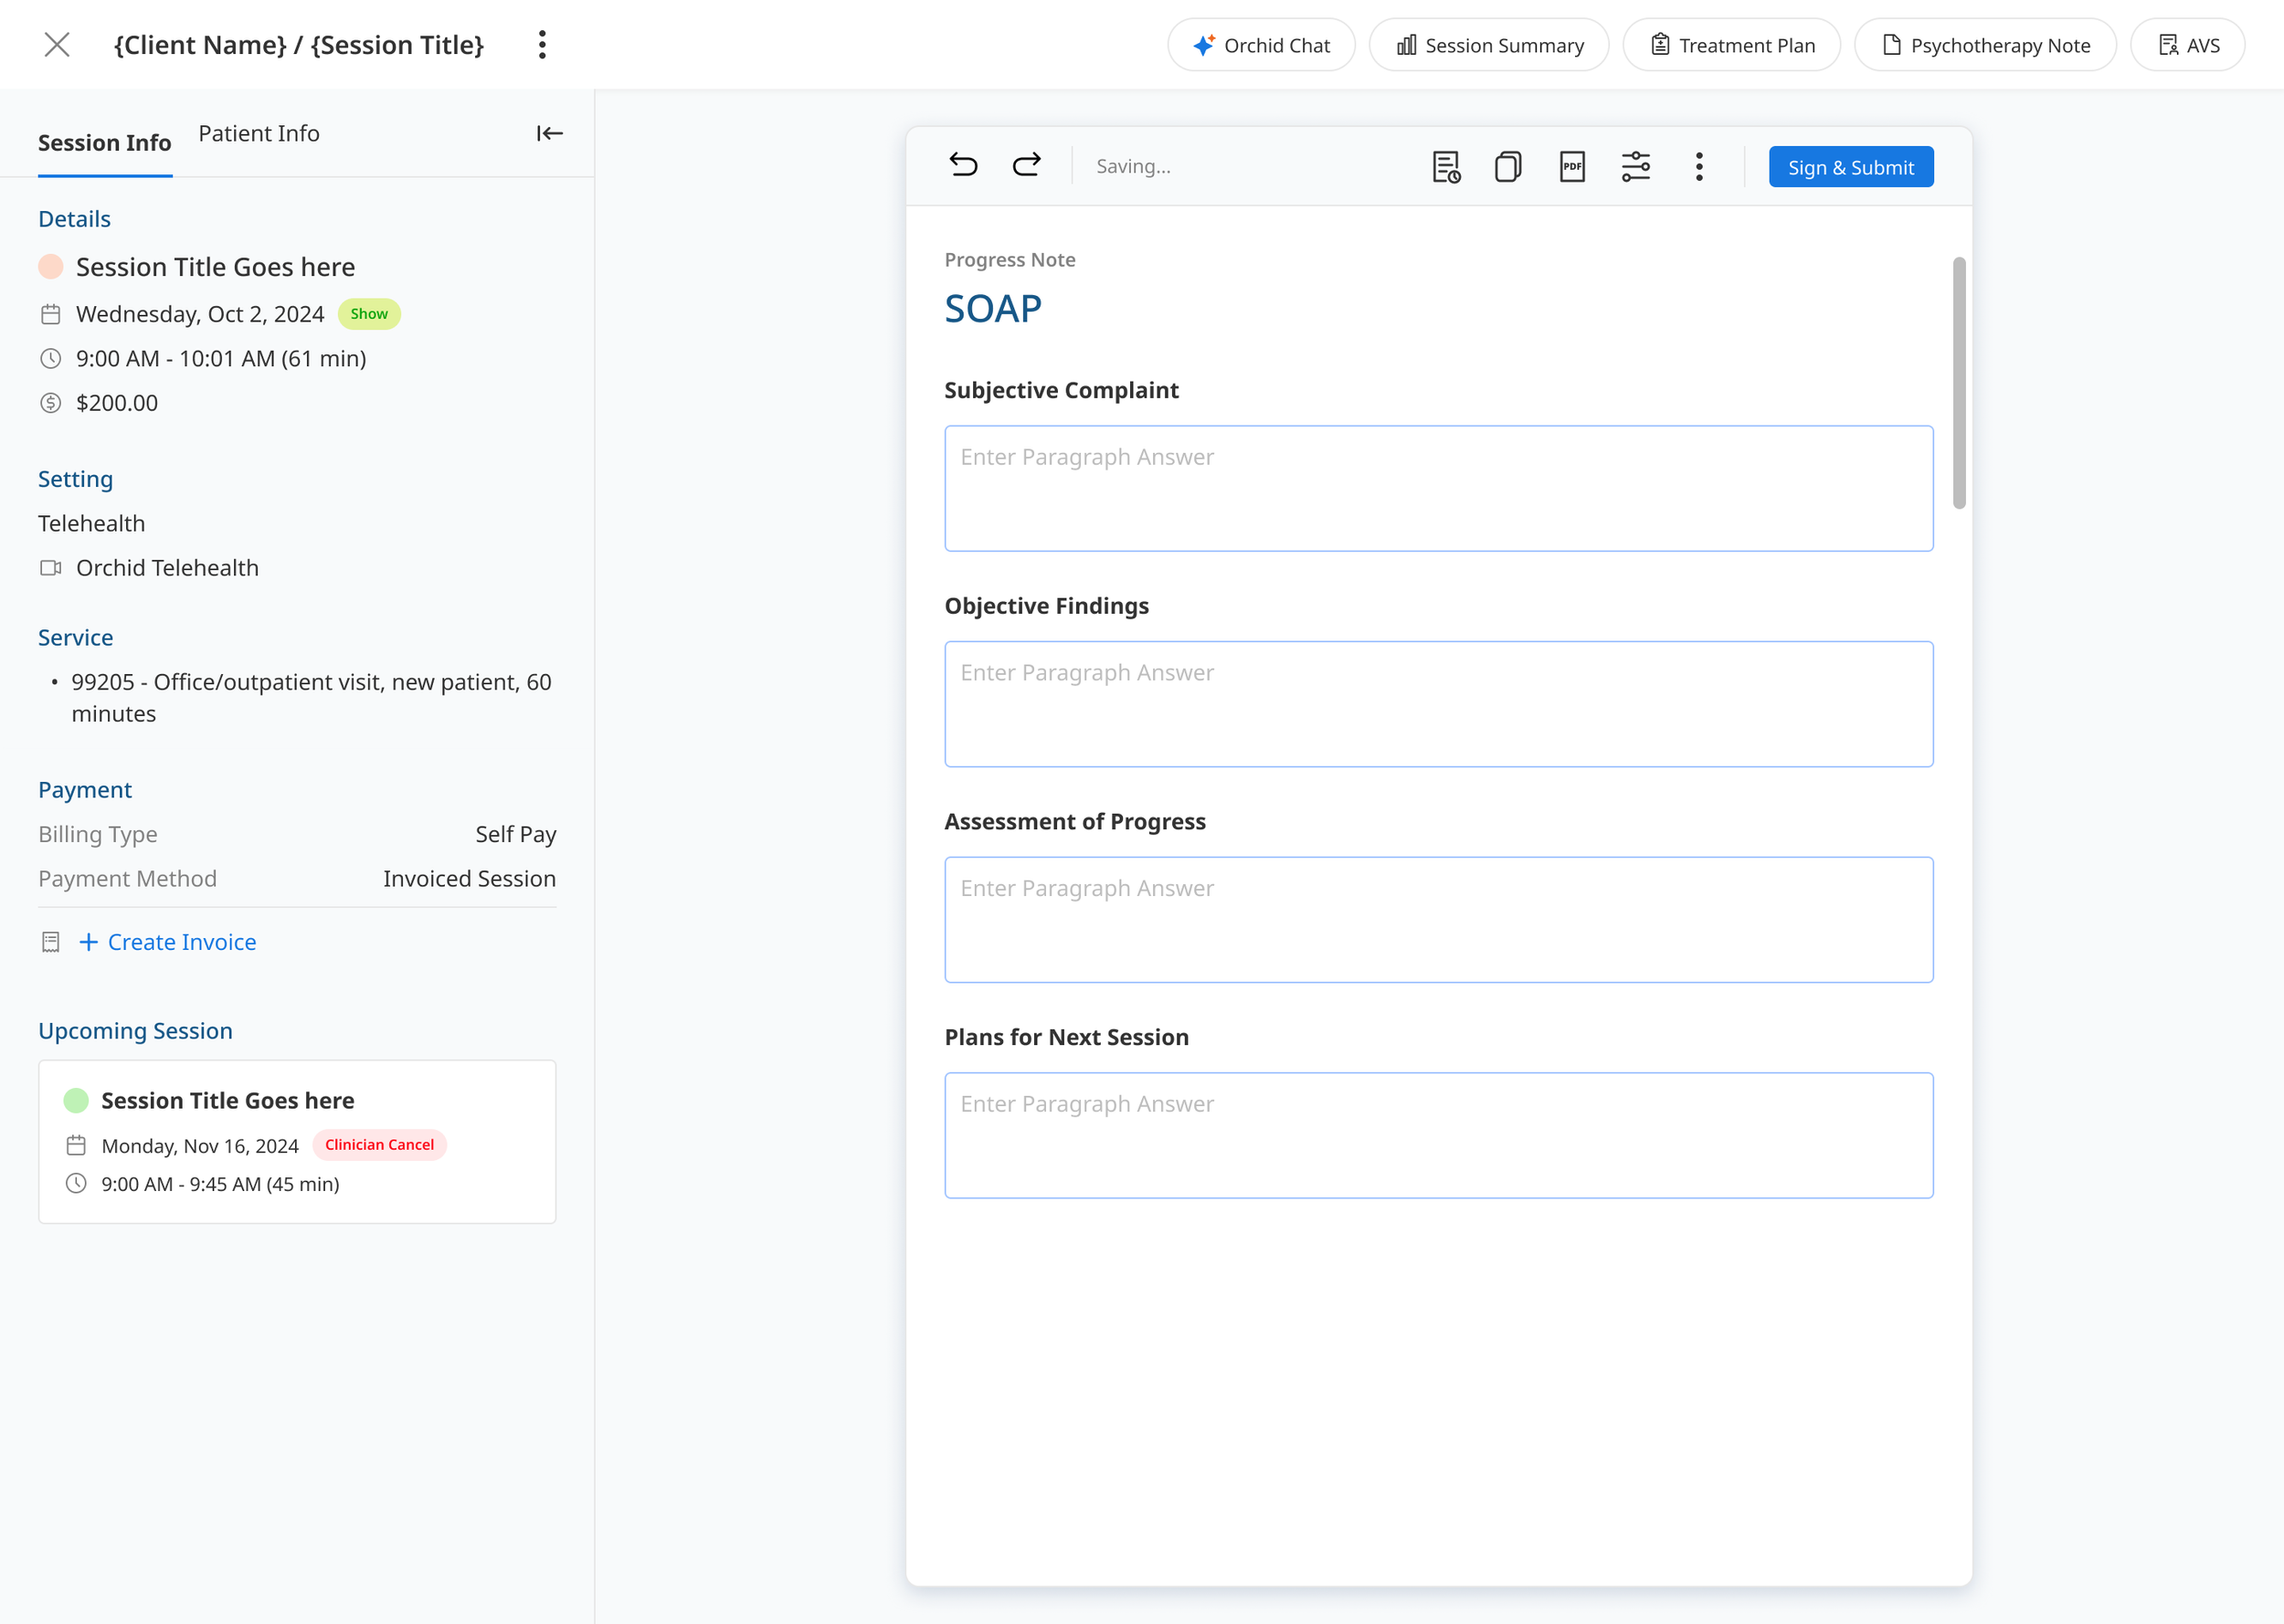Export note with the PDF icon

(x=1572, y=167)
